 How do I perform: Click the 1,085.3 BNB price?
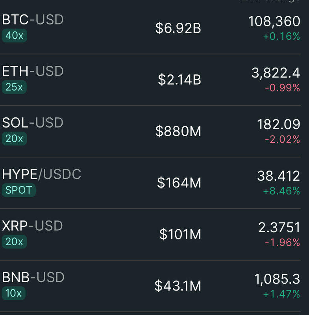pyautogui.click(x=276, y=279)
